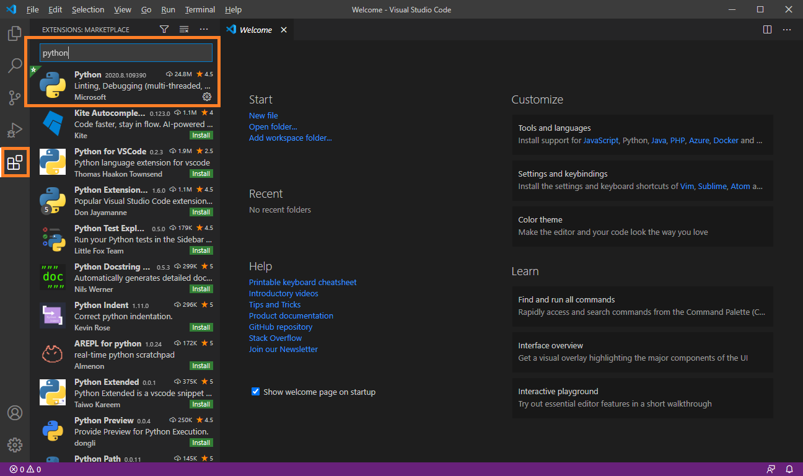Open manage gear for Python extension
The image size is (803, 476).
coord(207,97)
